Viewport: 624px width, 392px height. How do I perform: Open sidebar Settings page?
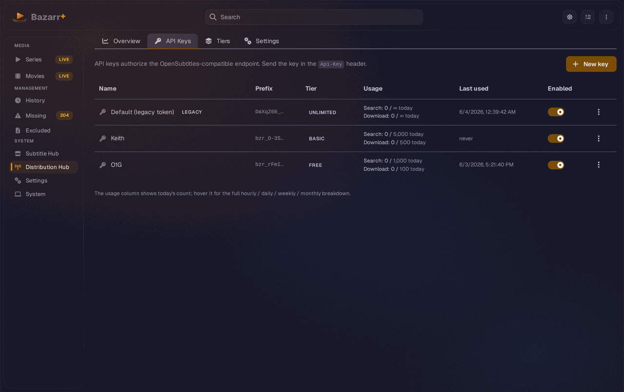point(44,180)
